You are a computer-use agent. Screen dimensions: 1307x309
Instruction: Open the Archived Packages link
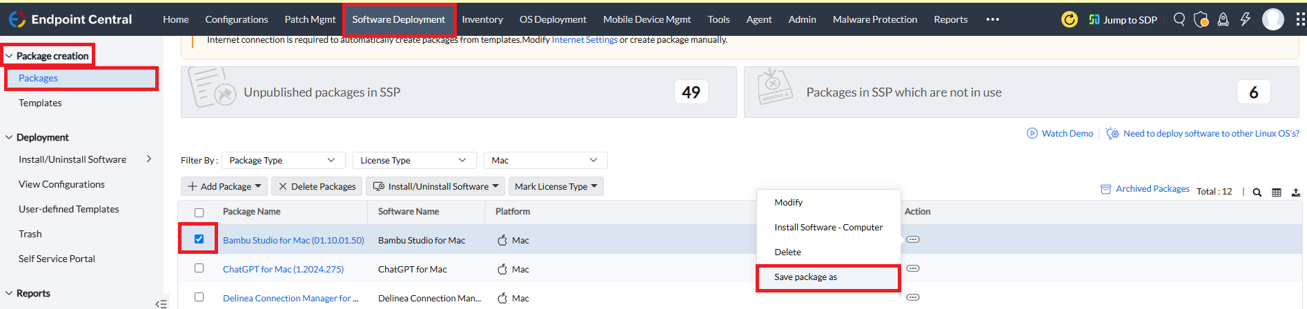pos(1152,189)
